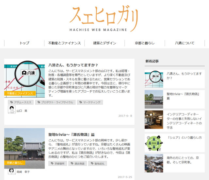Click second article excerpt starting こんにちは。サービスマネジメント部の岡崎
The image size is (209, 180).
pyautogui.click(x=89, y=149)
